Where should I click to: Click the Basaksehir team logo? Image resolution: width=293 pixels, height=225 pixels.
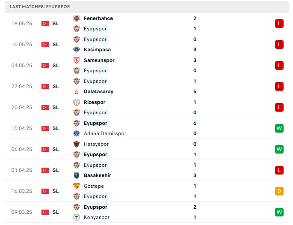[77, 175]
